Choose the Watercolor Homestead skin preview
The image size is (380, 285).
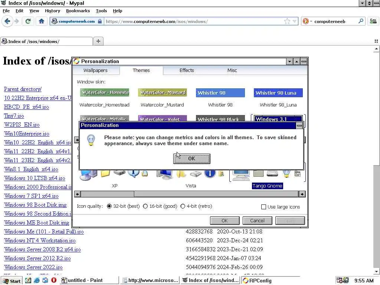point(104,92)
